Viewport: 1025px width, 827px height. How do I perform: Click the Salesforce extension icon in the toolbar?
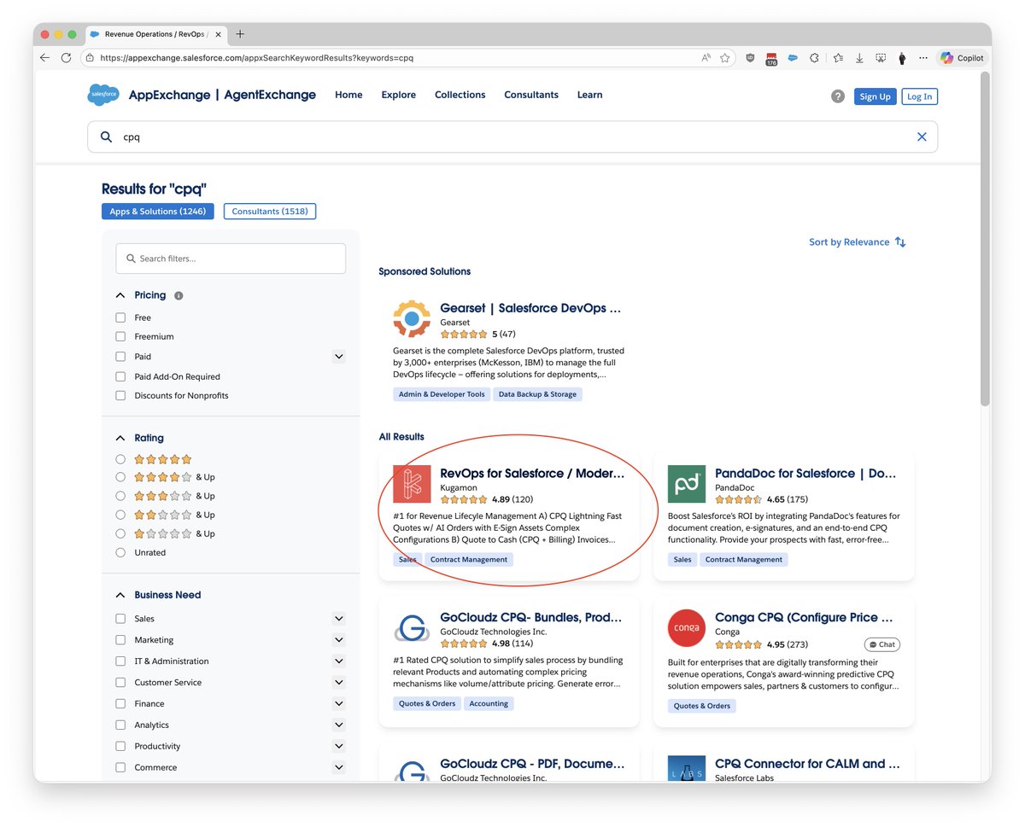pos(793,58)
